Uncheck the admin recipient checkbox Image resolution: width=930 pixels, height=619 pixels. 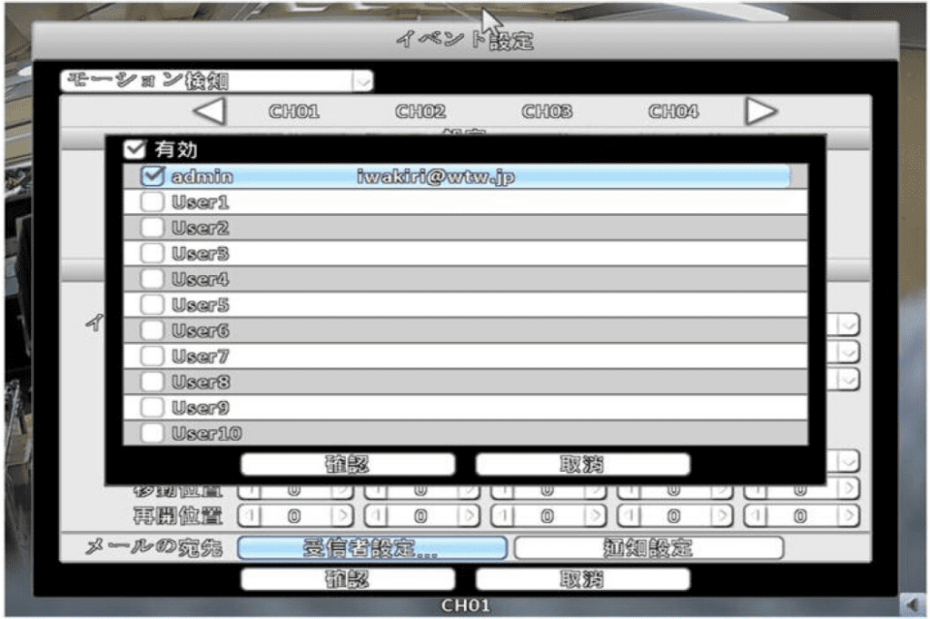[152, 177]
